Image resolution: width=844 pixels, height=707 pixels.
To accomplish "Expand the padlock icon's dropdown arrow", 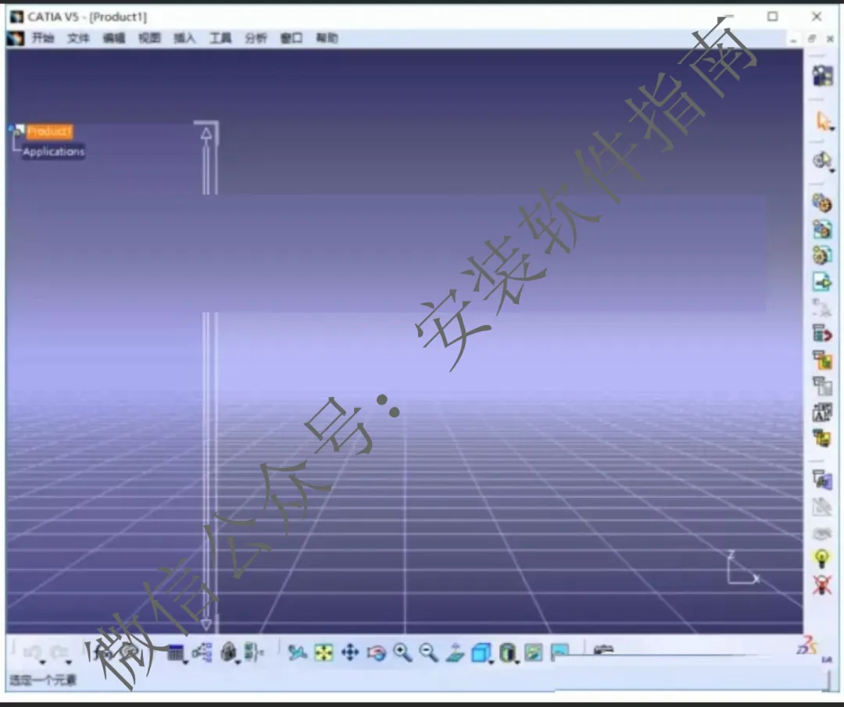I will [x=238, y=662].
